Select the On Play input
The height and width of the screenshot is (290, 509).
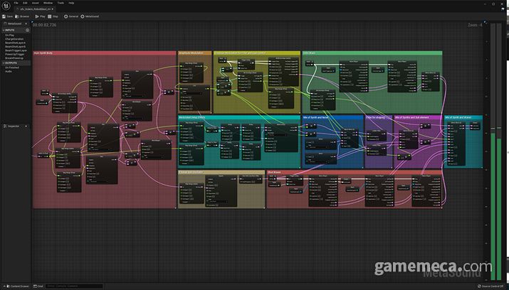[x=11, y=35]
